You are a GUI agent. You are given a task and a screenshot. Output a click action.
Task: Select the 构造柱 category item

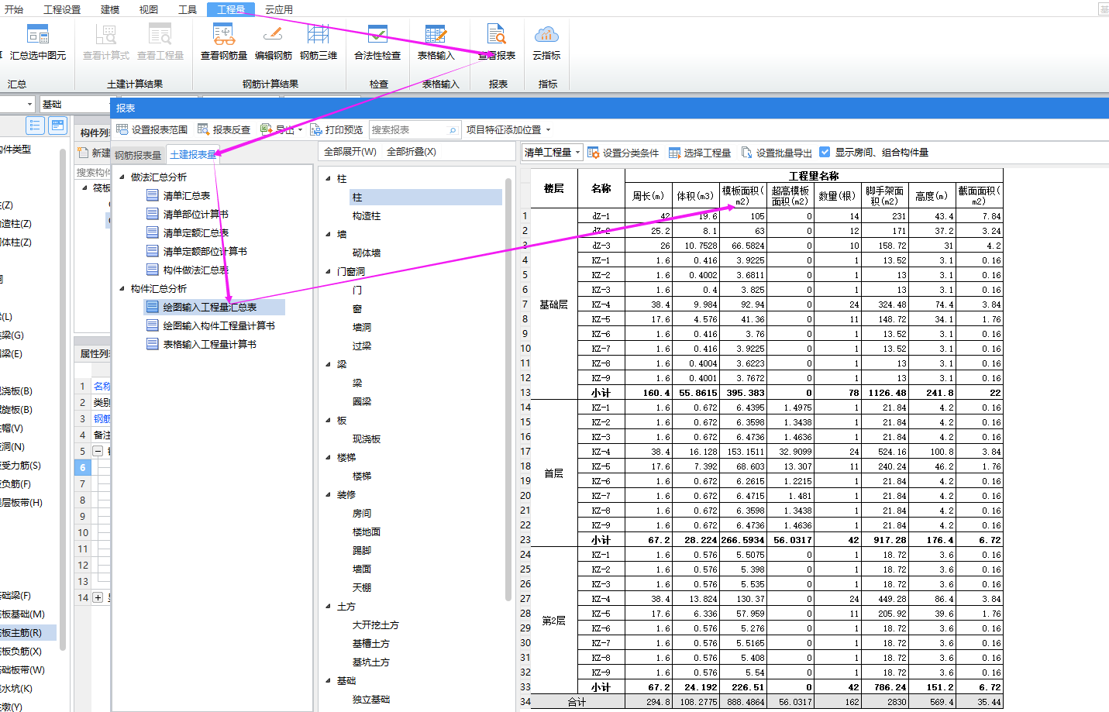click(x=367, y=216)
